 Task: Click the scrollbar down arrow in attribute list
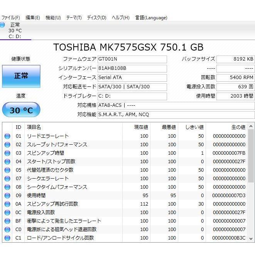click(x=251, y=239)
